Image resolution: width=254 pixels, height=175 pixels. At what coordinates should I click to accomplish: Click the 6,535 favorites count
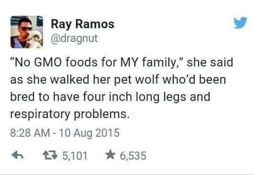point(133,156)
